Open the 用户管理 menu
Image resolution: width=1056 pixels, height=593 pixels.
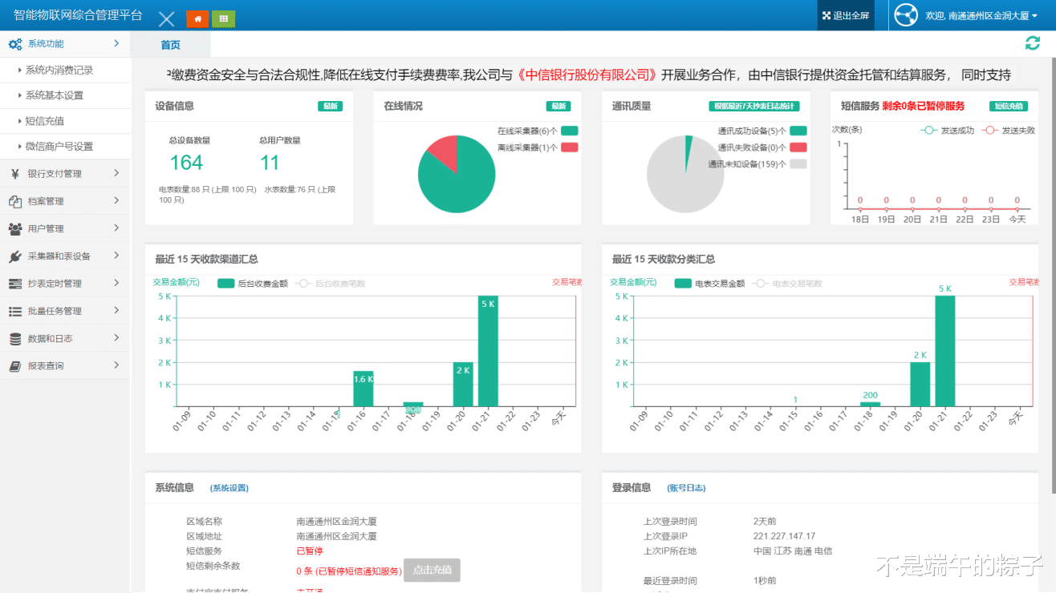click(65, 228)
